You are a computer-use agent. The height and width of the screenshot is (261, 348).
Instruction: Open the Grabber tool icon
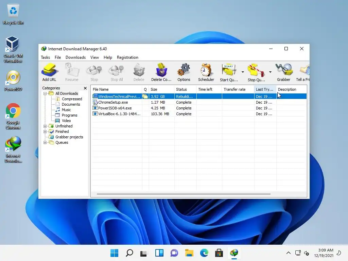pos(284,72)
